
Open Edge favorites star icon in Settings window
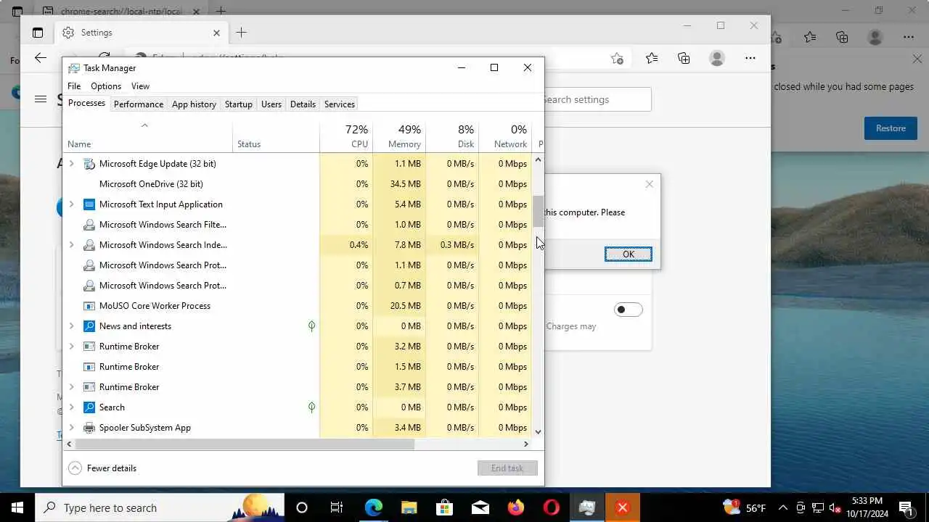[652, 58]
